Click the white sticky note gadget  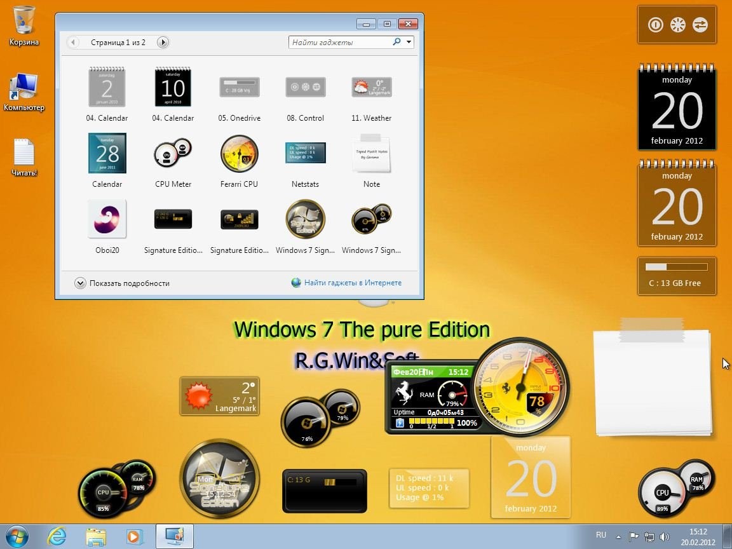click(x=654, y=379)
